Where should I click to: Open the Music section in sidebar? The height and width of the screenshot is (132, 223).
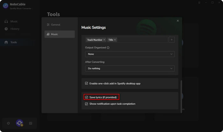[x=14, y=21]
